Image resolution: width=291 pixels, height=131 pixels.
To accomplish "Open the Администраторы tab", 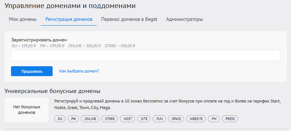I will point(184,19).
